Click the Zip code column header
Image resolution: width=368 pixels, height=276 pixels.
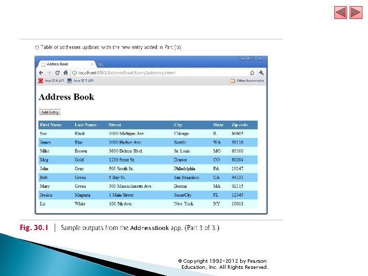(240, 125)
